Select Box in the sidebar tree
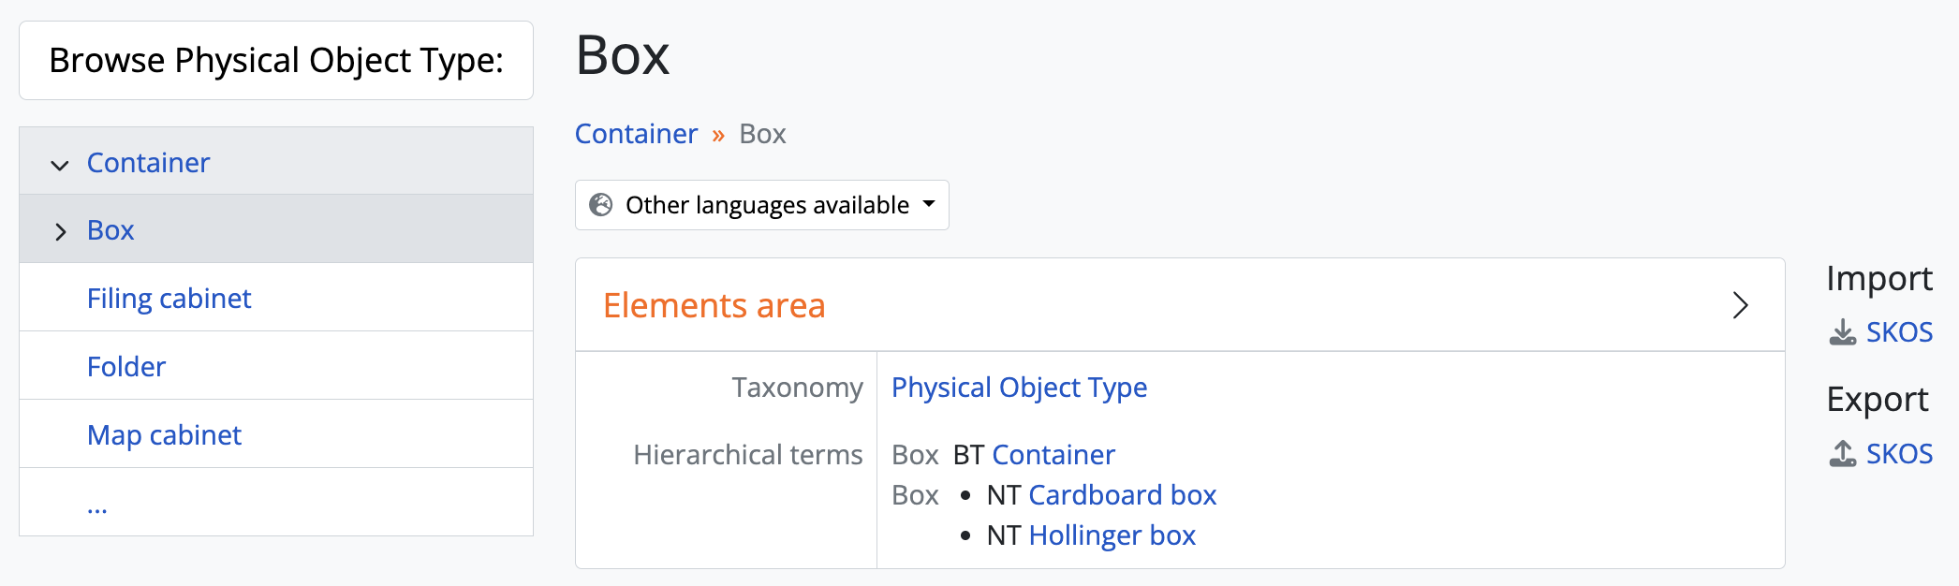The width and height of the screenshot is (1959, 586). pyautogui.click(x=110, y=230)
